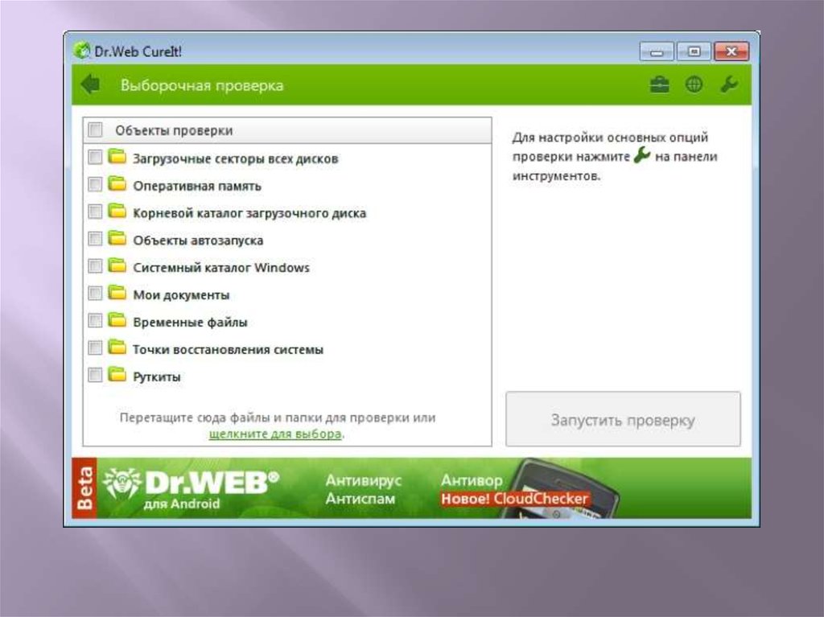
Task: Click the globe language icon
Action: click(x=694, y=85)
